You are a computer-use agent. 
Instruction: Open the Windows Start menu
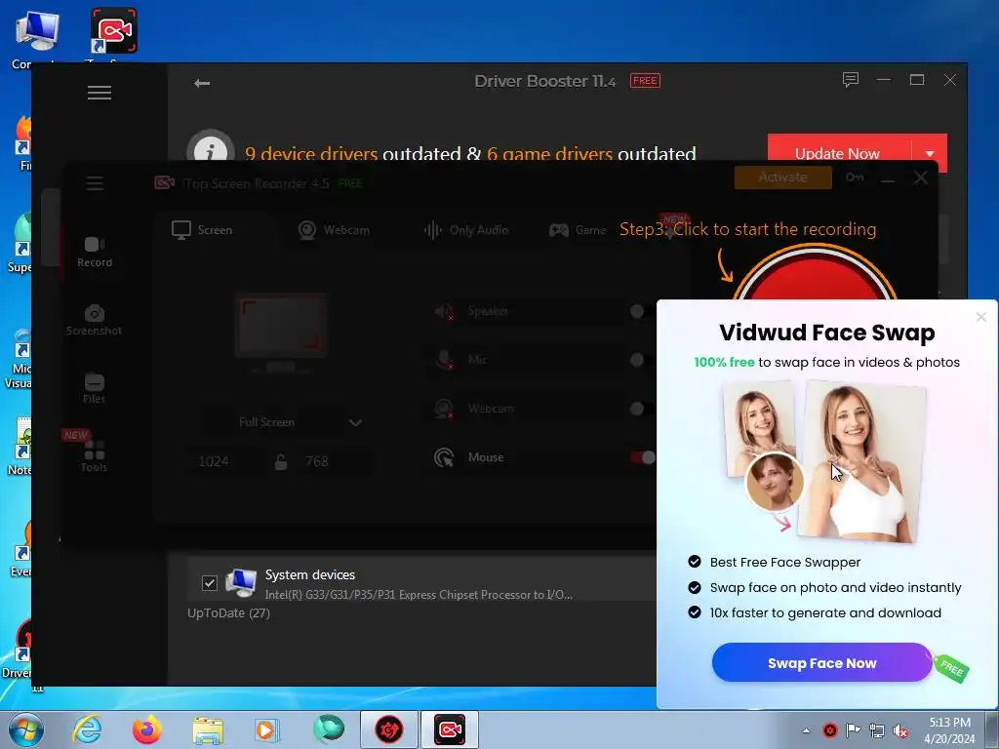pyautogui.click(x=26, y=729)
